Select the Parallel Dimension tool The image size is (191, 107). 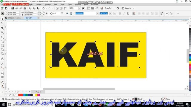click(2, 64)
